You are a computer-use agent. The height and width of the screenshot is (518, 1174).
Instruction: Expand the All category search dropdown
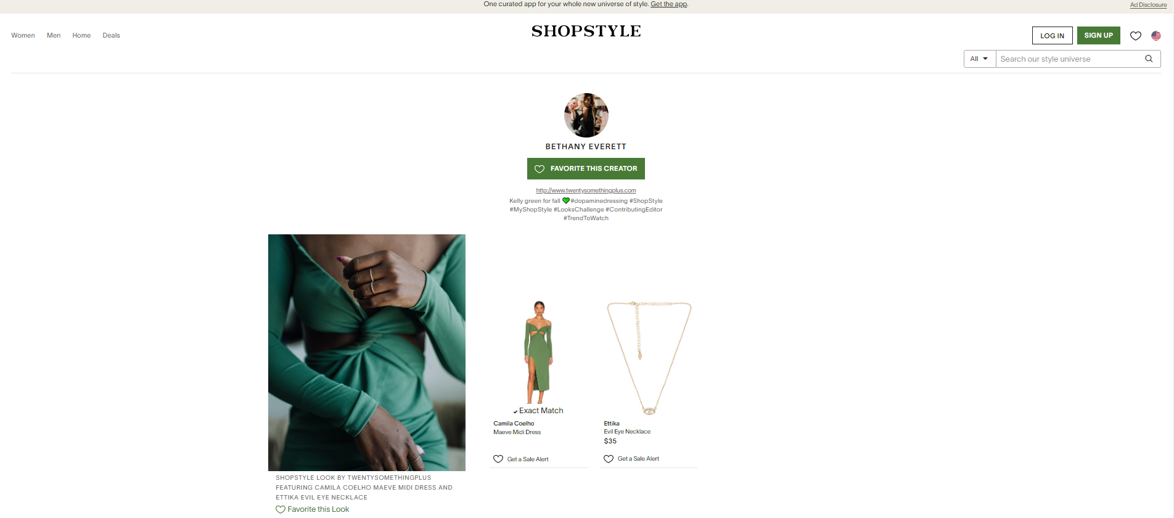979,59
